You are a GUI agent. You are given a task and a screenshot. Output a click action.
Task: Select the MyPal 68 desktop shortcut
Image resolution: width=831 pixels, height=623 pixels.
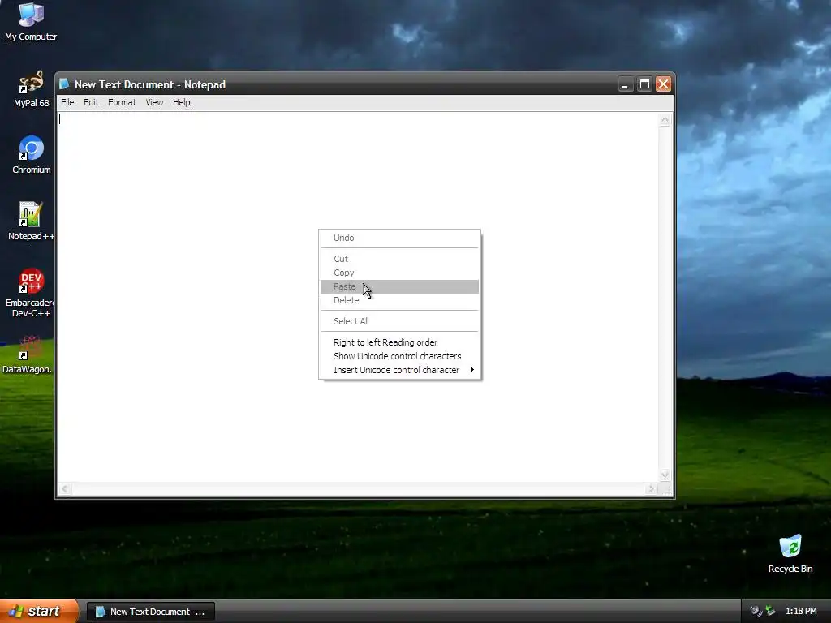pos(31,89)
